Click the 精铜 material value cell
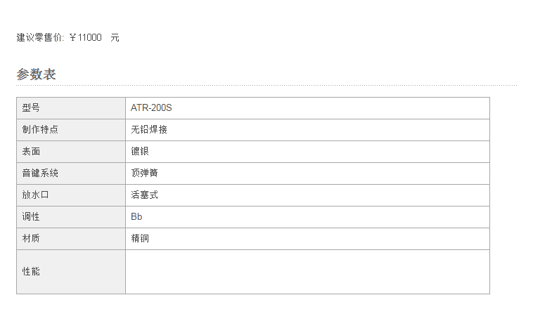 [x=140, y=239]
